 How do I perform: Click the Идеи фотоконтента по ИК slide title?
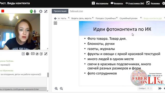tap(122, 29)
